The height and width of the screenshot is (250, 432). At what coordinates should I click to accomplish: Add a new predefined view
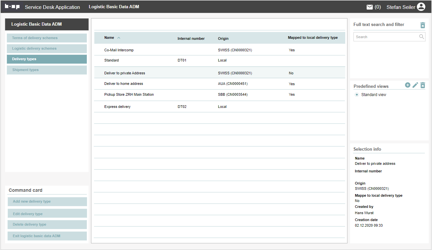pyautogui.click(x=408, y=85)
